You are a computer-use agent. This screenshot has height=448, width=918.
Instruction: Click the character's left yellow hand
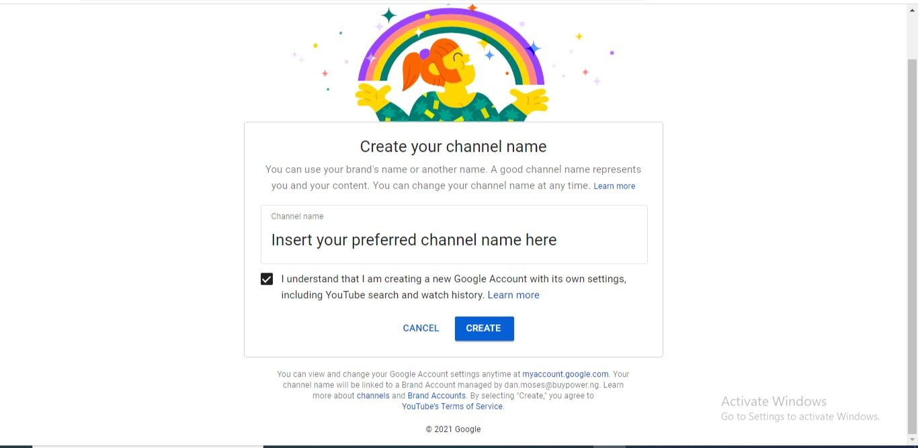pos(374,97)
